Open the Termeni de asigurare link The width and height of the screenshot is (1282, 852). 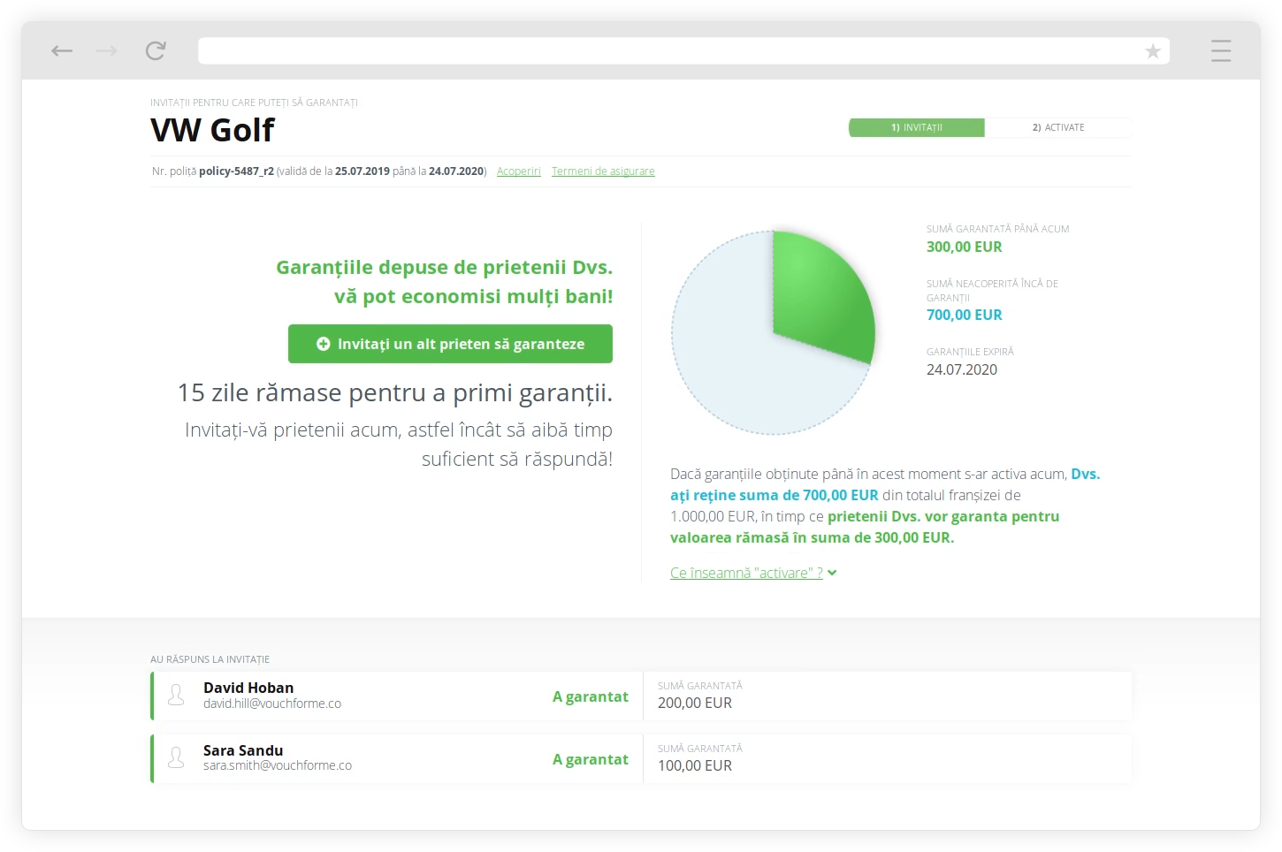pos(603,171)
